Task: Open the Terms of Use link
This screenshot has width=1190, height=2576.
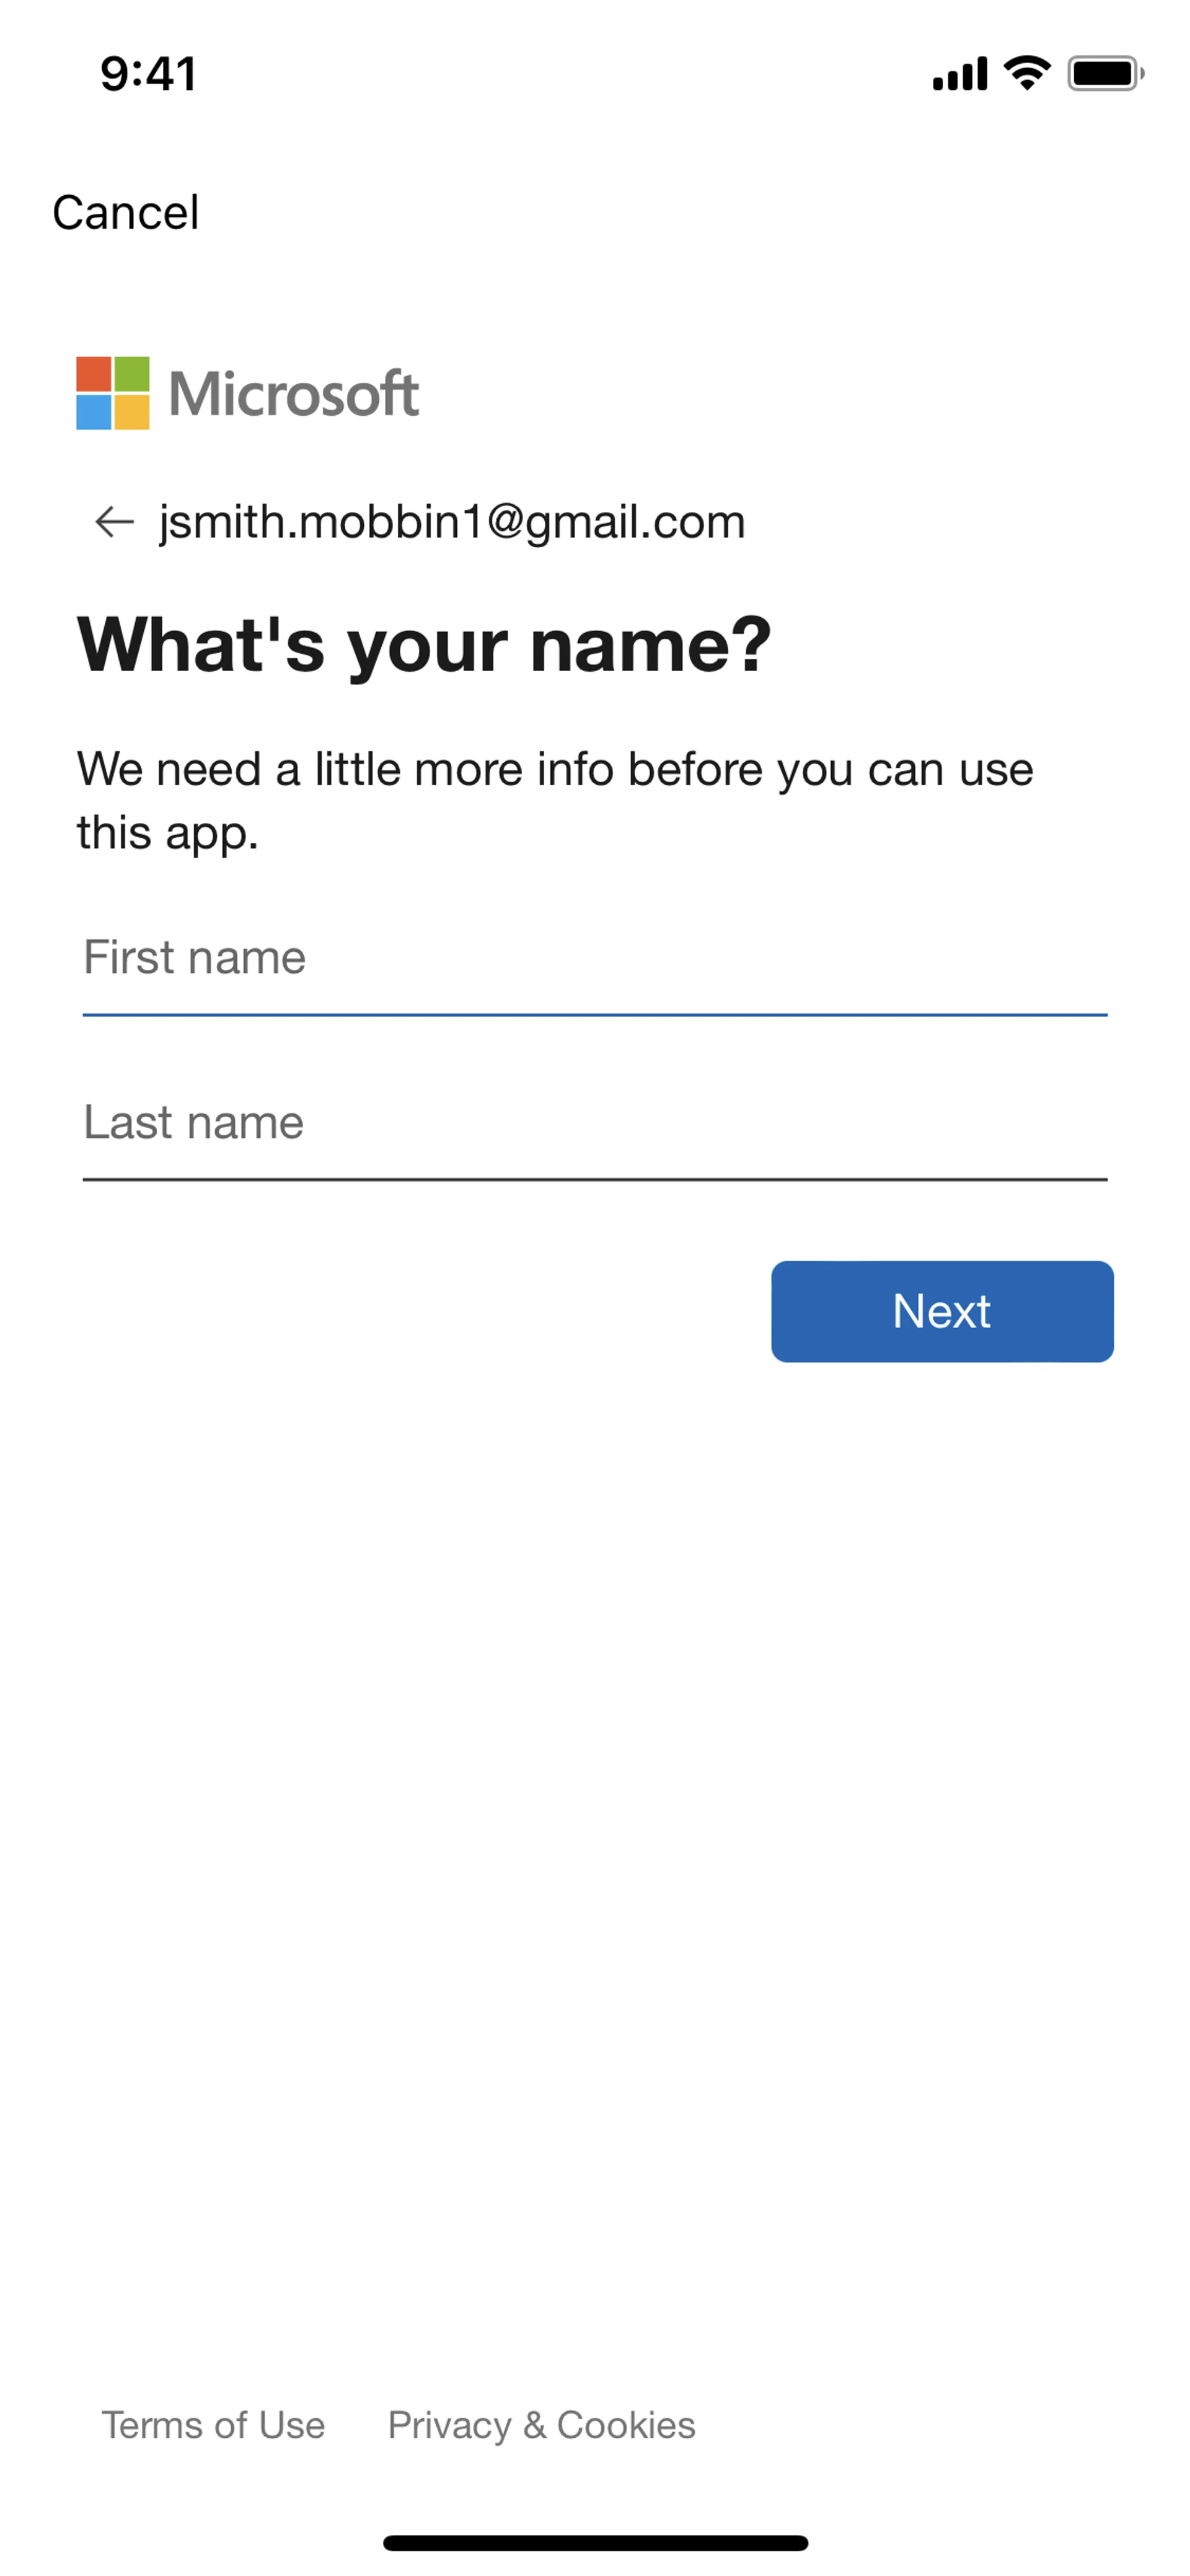Action: (213, 2425)
